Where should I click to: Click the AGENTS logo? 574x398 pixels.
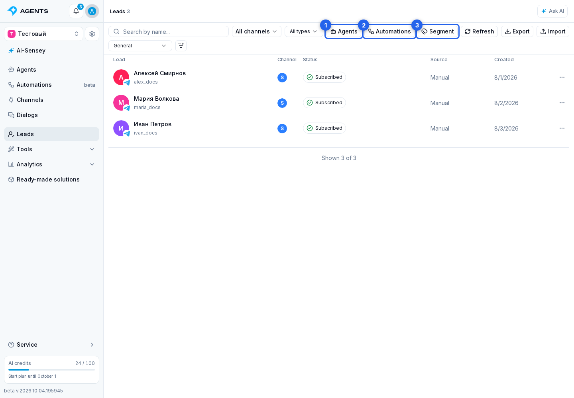point(28,11)
